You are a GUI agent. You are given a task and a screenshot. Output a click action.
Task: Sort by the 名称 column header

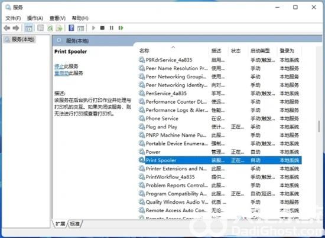[x=174, y=51]
